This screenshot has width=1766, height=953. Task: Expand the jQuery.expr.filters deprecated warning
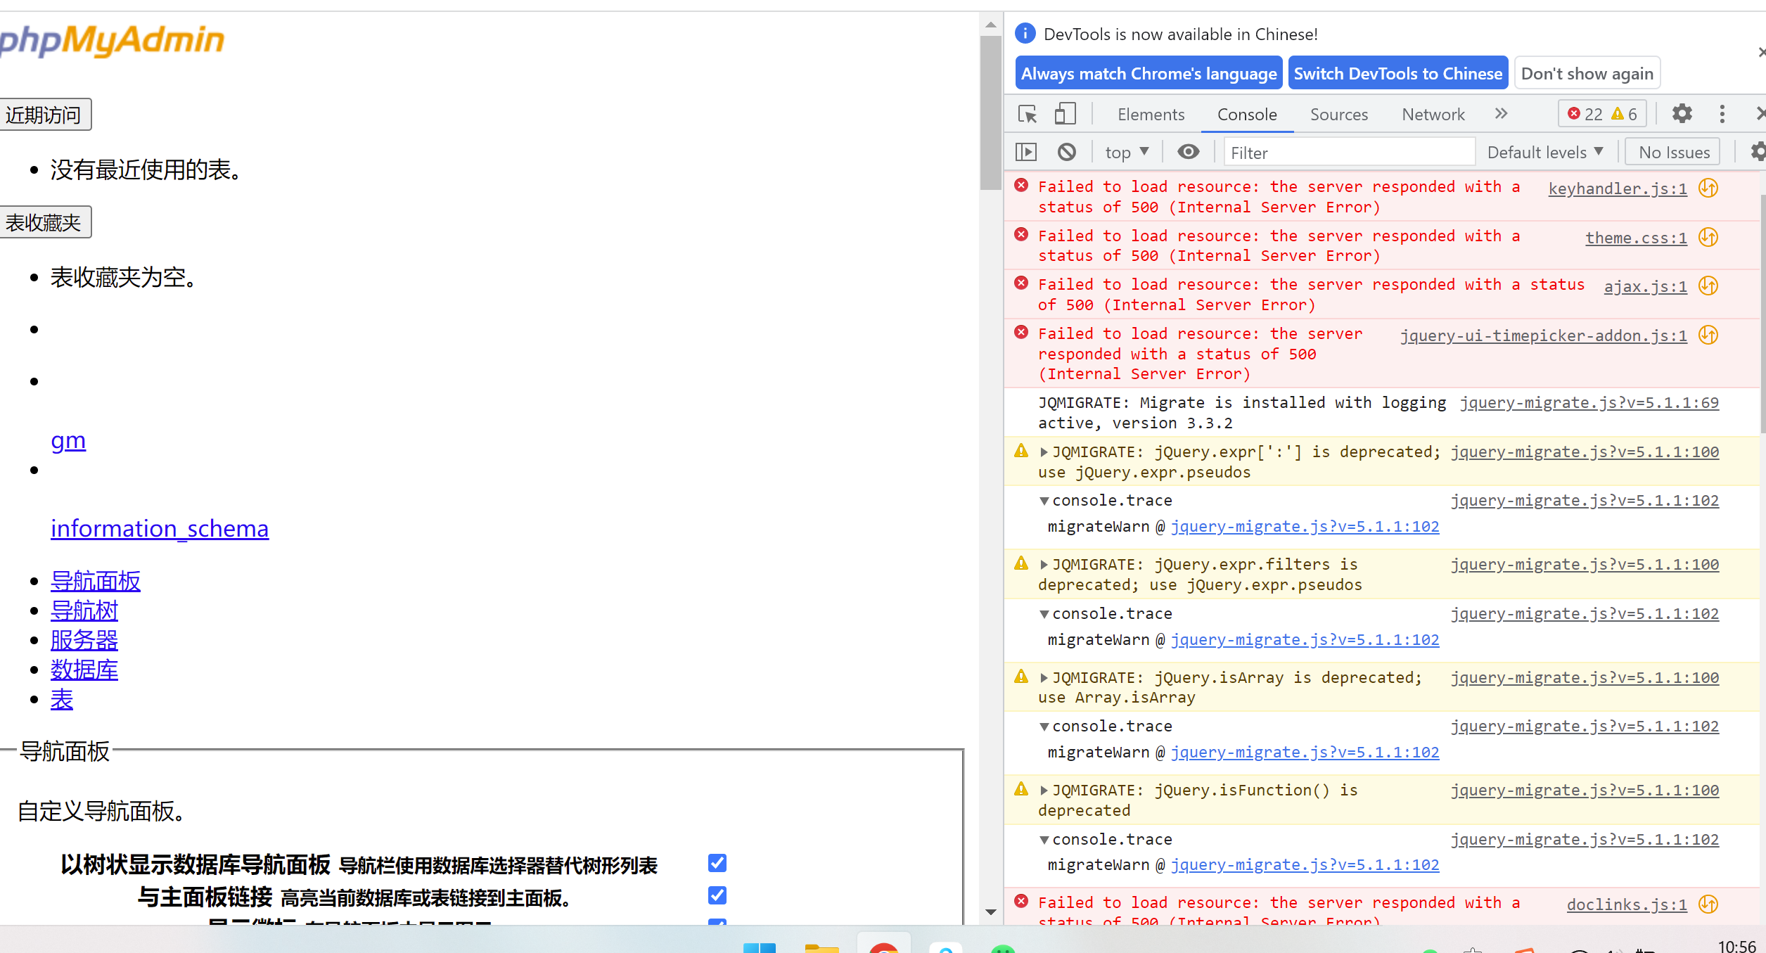click(x=1044, y=565)
